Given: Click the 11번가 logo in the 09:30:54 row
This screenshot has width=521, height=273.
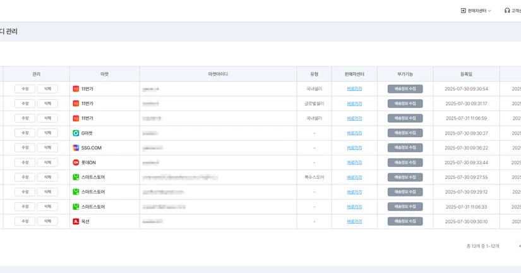Looking at the screenshot, I should [76, 88].
